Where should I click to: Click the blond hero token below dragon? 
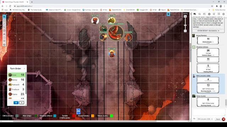pyautogui.click(x=112, y=53)
